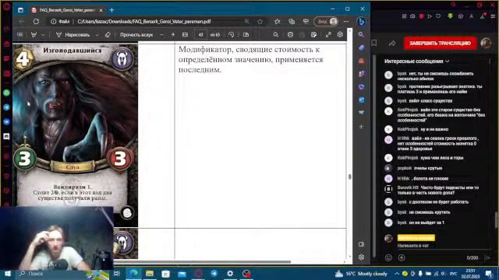
Task: Open the Favorites list
Action: coord(278,21)
